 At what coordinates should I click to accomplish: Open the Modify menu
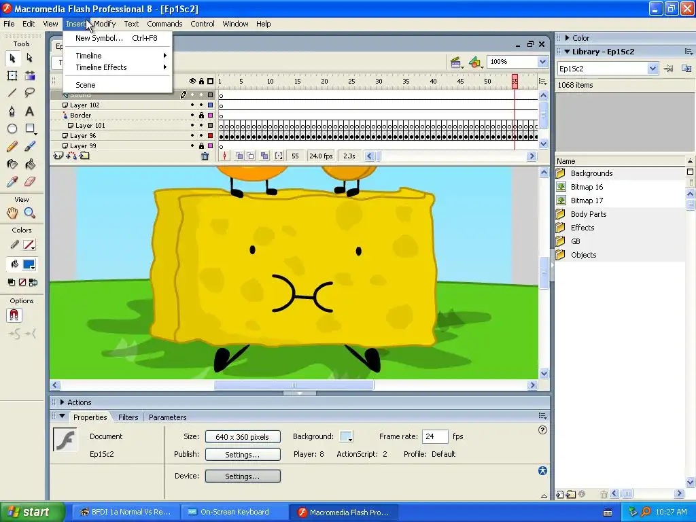[105, 24]
